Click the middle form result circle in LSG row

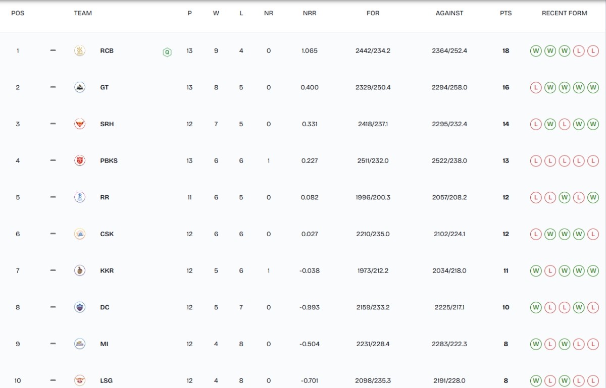coord(565,381)
